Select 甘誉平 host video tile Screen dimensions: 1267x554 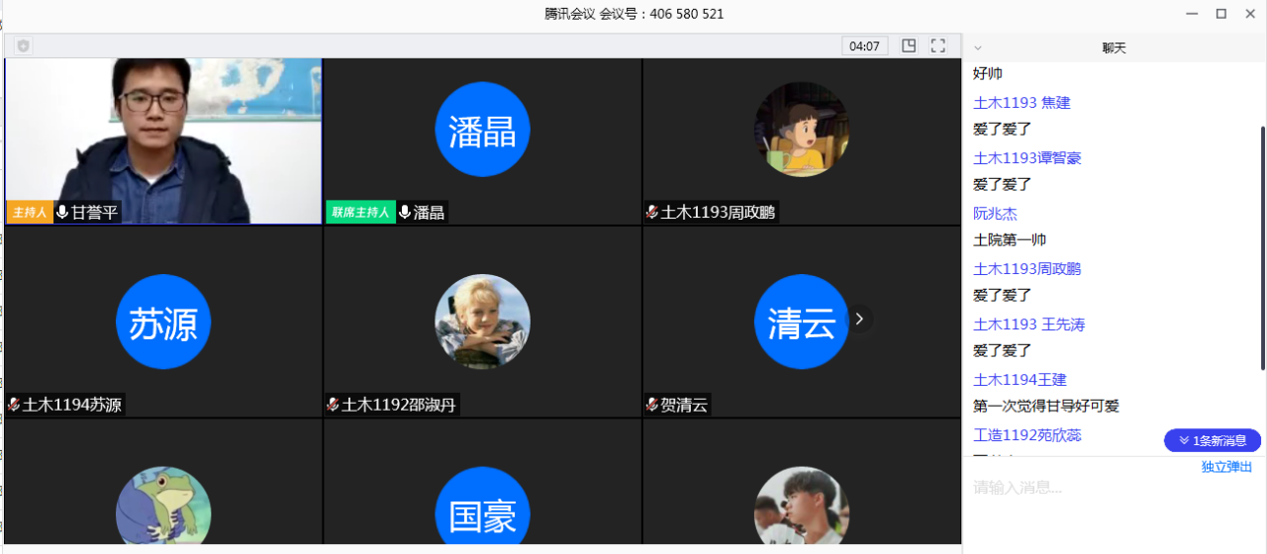click(163, 141)
